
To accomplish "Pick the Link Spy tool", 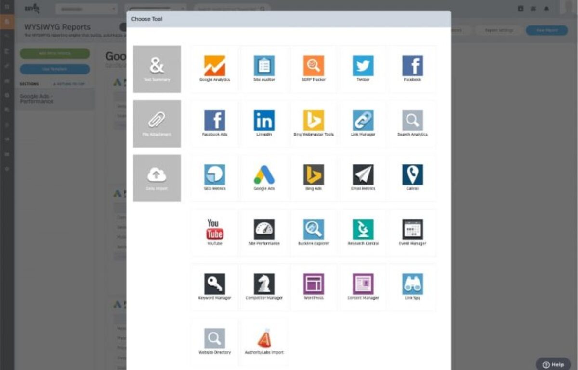I will point(413,287).
